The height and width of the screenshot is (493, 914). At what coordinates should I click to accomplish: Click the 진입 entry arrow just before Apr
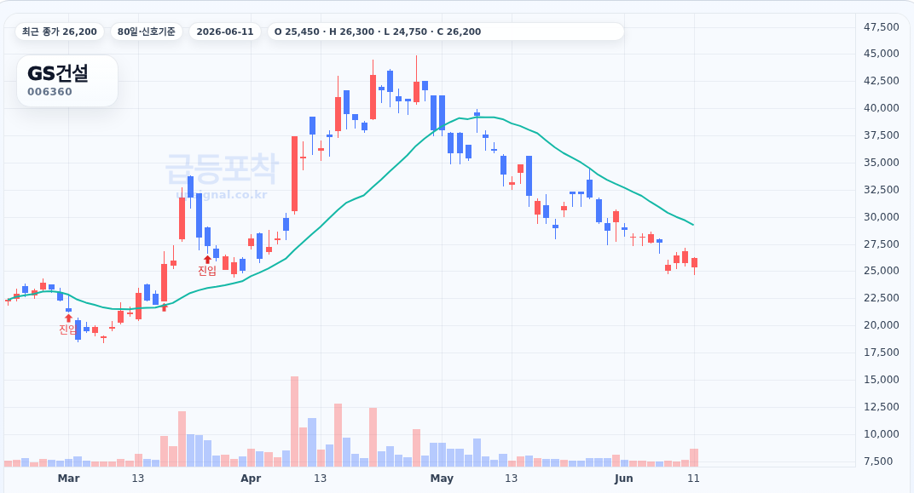point(207,260)
